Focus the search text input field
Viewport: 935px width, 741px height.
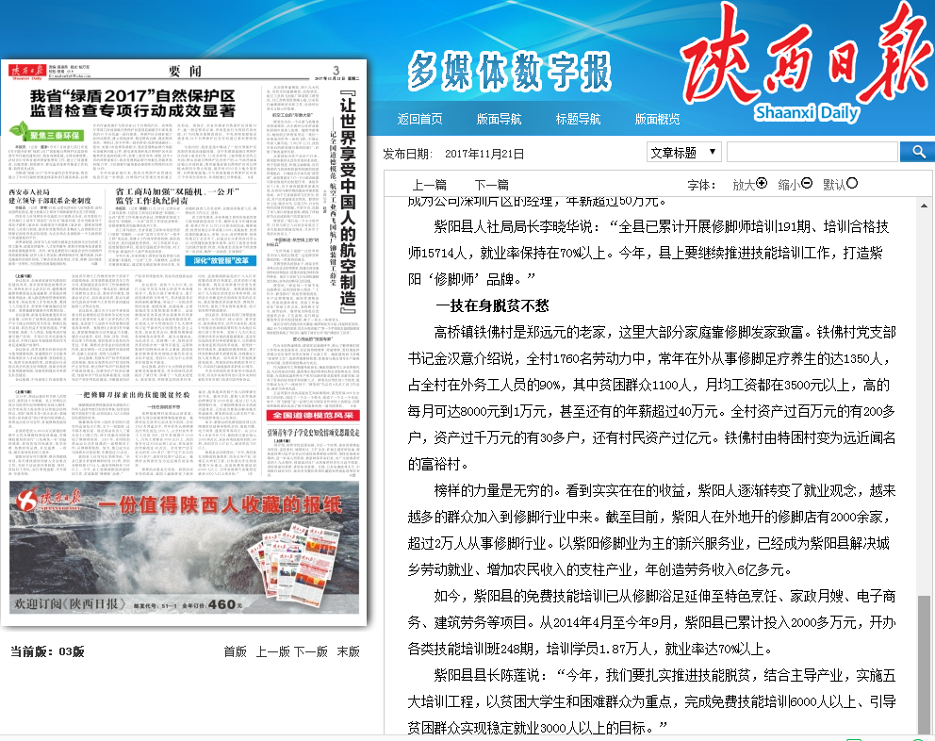812,152
